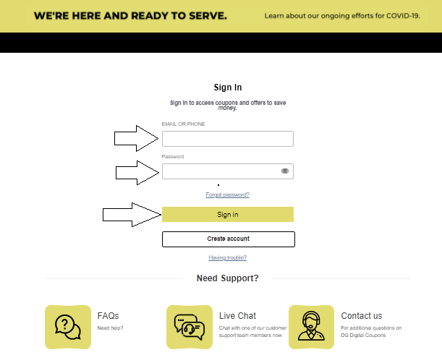The image size is (442, 355).
Task: Click "We're here and ready to serve" banner
Action: point(130,16)
